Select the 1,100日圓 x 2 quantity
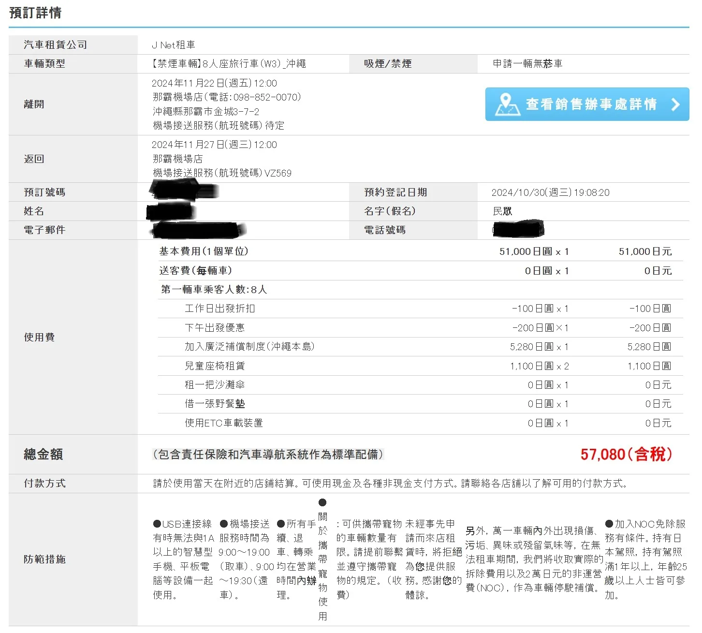 click(x=540, y=366)
